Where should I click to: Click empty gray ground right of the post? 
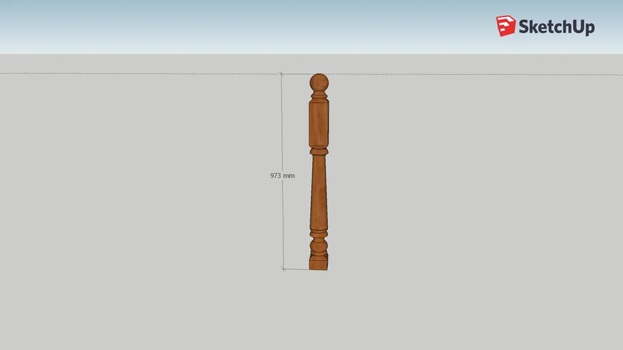(479, 205)
